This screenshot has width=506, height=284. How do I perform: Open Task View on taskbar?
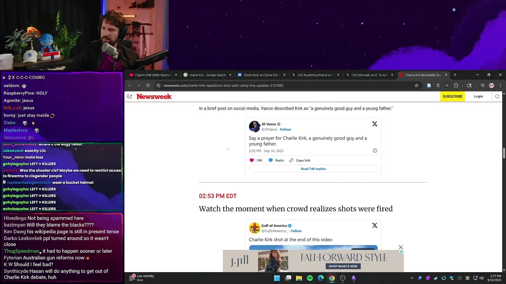click(288, 278)
